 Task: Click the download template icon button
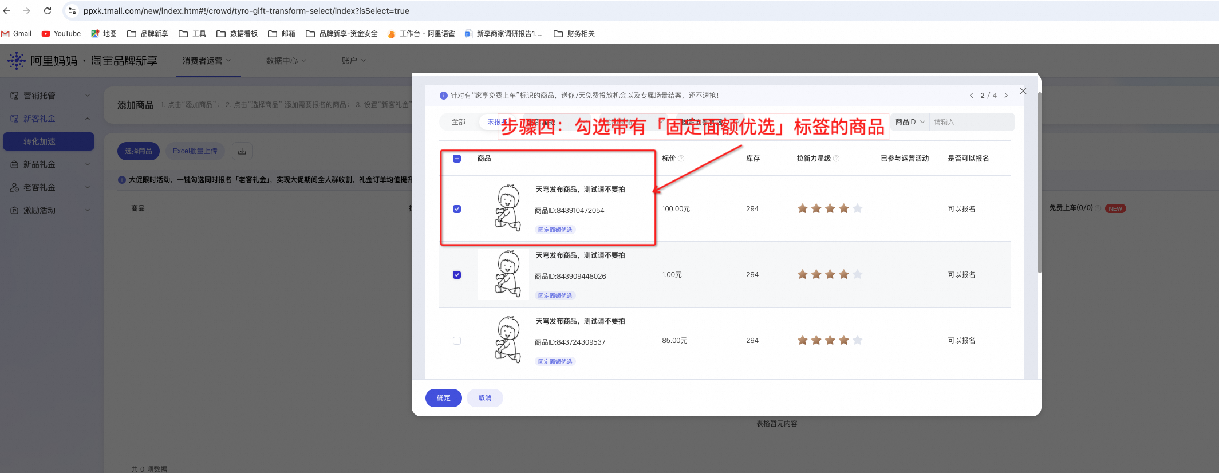(x=242, y=151)
